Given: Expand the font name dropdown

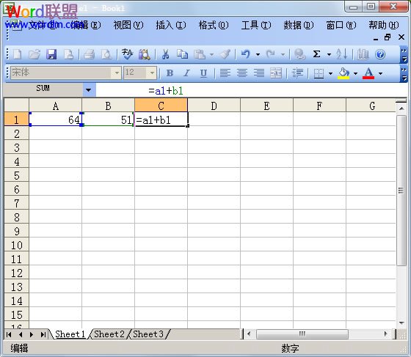Looking at the screenshot, I should coord(117,73).
